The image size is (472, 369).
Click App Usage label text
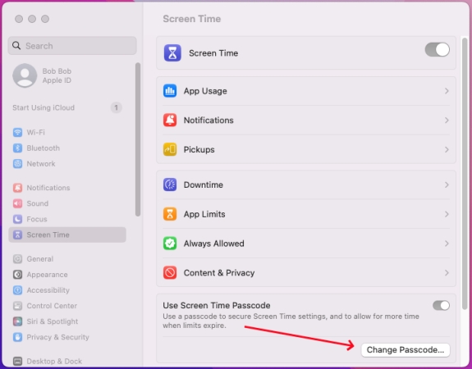[205, 91]
